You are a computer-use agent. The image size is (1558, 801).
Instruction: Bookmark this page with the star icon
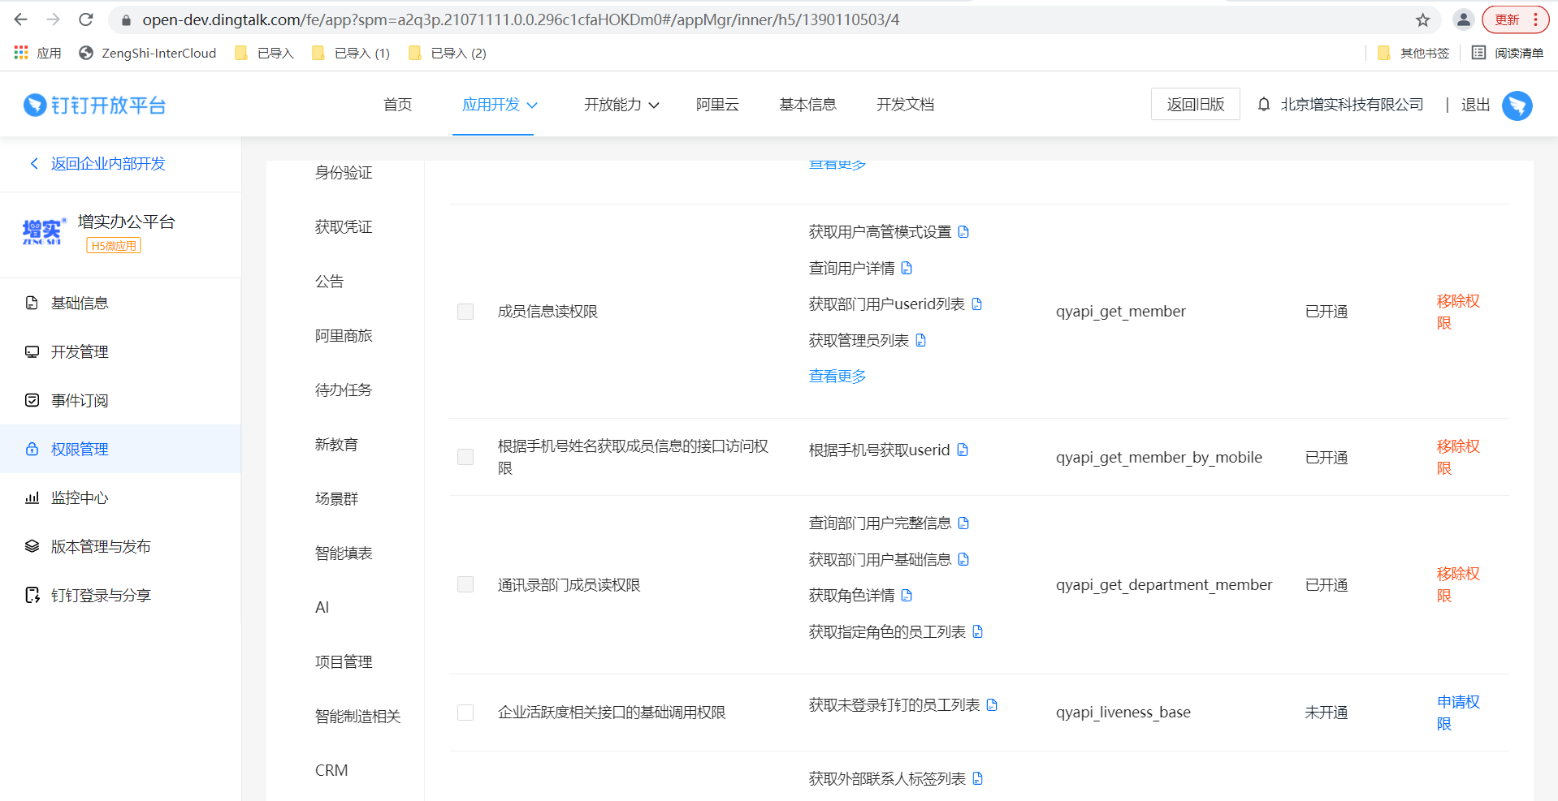[x=1422, y=20]
